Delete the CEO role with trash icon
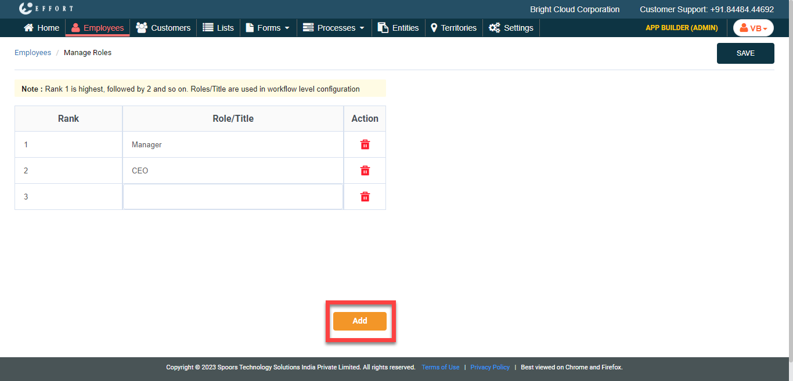Viewport: 793px width, 381px height. [x=365, y=170]
